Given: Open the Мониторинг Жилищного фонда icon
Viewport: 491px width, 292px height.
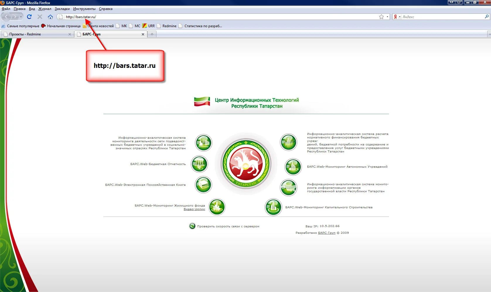Looking at the screenshot, I should tap(217, 207).
